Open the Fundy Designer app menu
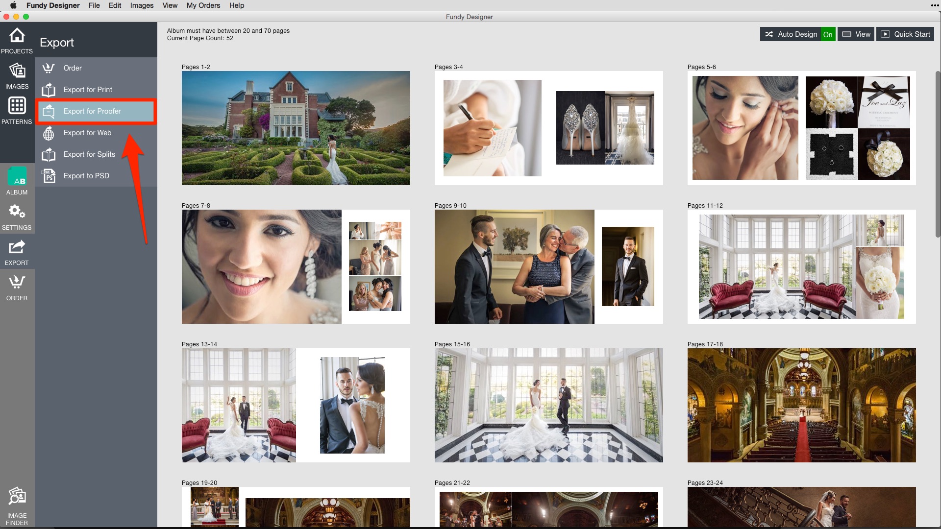The height and width of the screenshot is (529, 941). pos(53,5)
